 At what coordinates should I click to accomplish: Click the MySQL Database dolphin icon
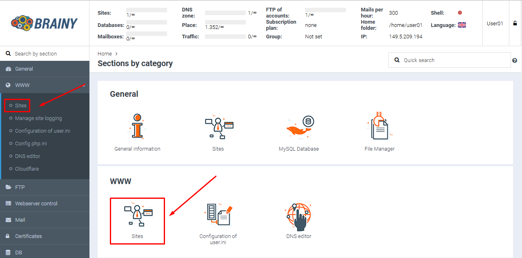click(299, 128)
